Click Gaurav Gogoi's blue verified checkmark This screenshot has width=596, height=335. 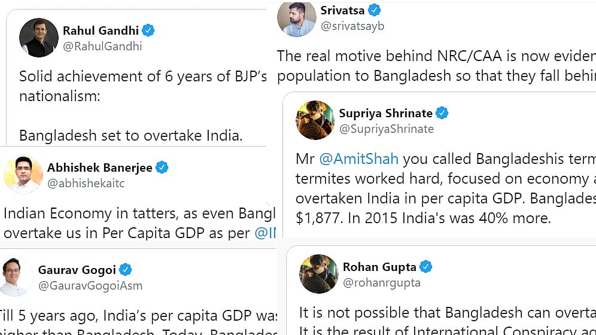click(126, 270)
